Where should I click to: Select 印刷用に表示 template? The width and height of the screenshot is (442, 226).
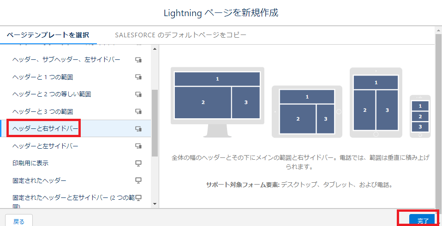[76, 163]
